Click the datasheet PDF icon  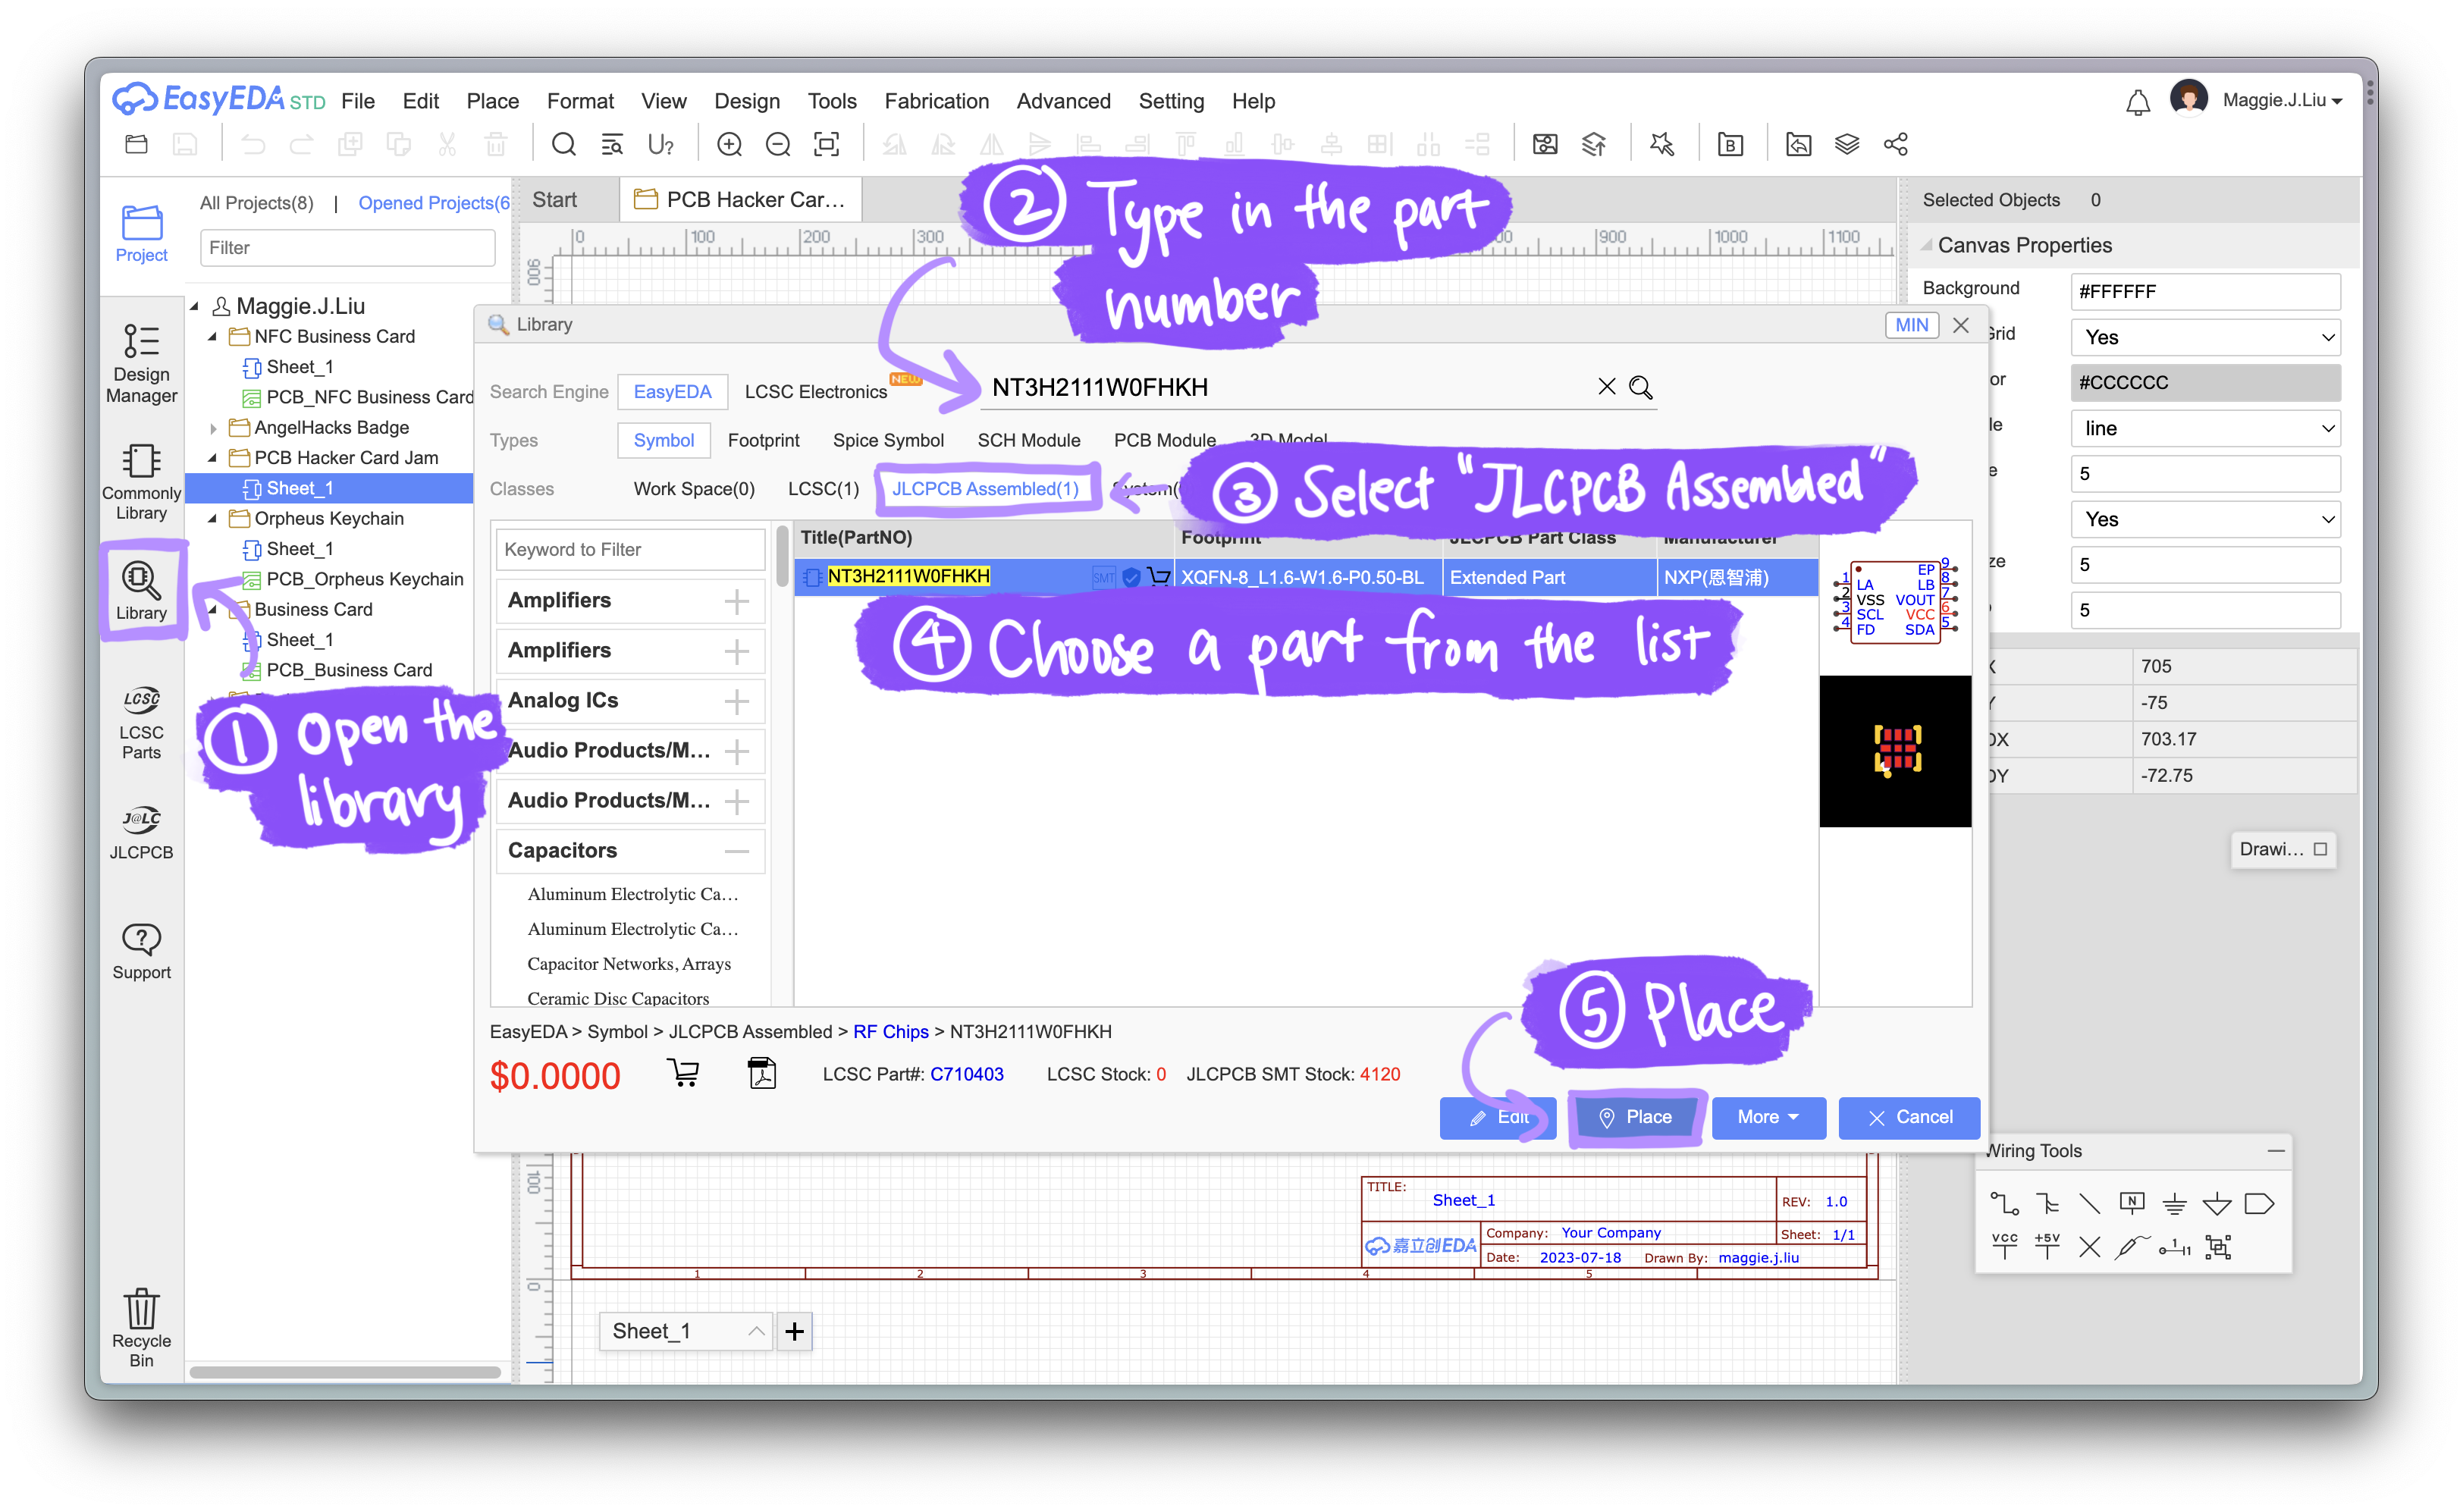pos(762,1074)
